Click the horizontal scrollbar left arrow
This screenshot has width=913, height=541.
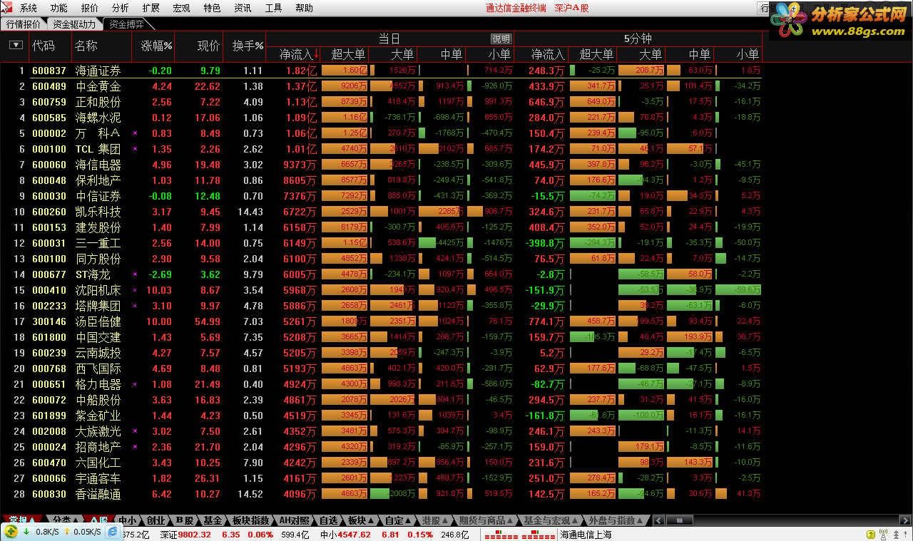click(x=658, y=520)
